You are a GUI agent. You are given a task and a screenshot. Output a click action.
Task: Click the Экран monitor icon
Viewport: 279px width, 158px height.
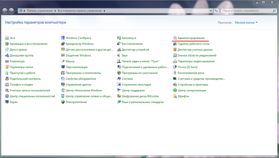[7, 102]
